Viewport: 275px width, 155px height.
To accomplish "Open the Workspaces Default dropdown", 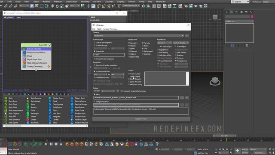I will coord(268,2).
